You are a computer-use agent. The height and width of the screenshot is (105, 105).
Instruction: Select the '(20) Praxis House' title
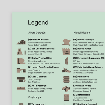[x=82, y=86]
